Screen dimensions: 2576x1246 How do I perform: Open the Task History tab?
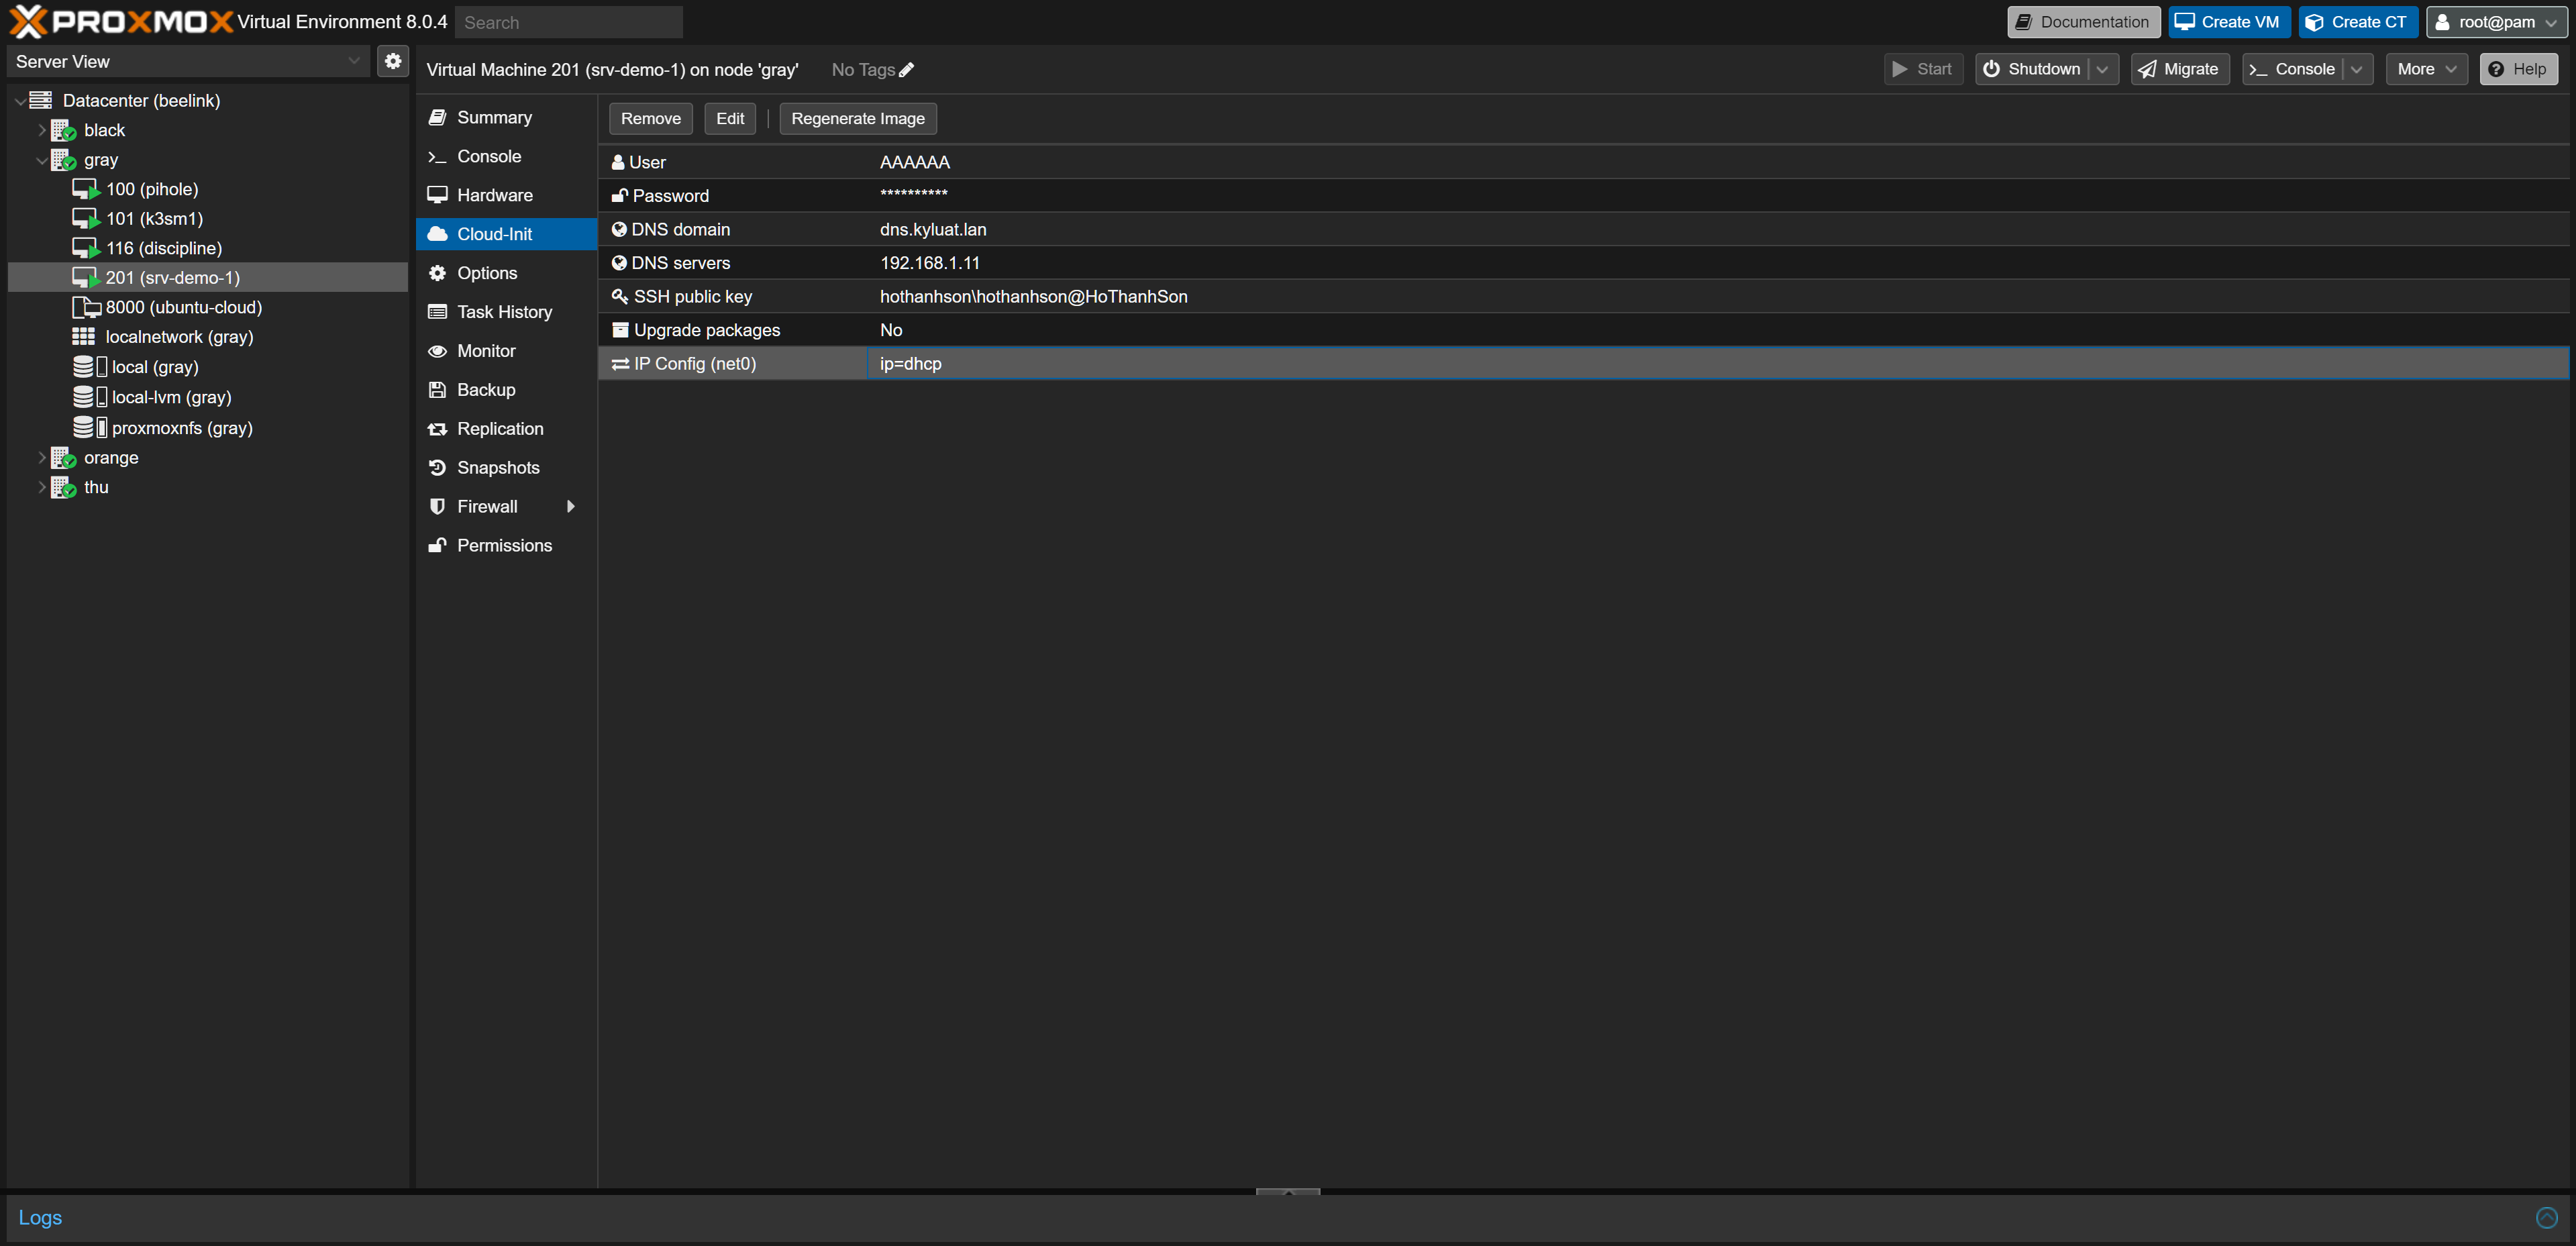[x=506, y=312]
